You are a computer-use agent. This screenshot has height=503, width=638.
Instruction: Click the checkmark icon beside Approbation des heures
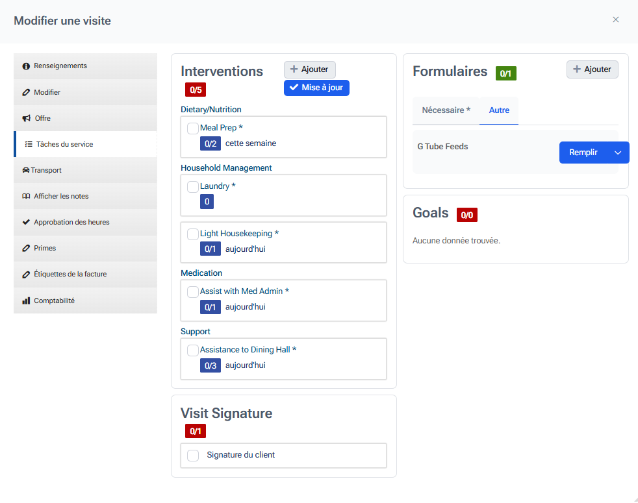(26, 222)
